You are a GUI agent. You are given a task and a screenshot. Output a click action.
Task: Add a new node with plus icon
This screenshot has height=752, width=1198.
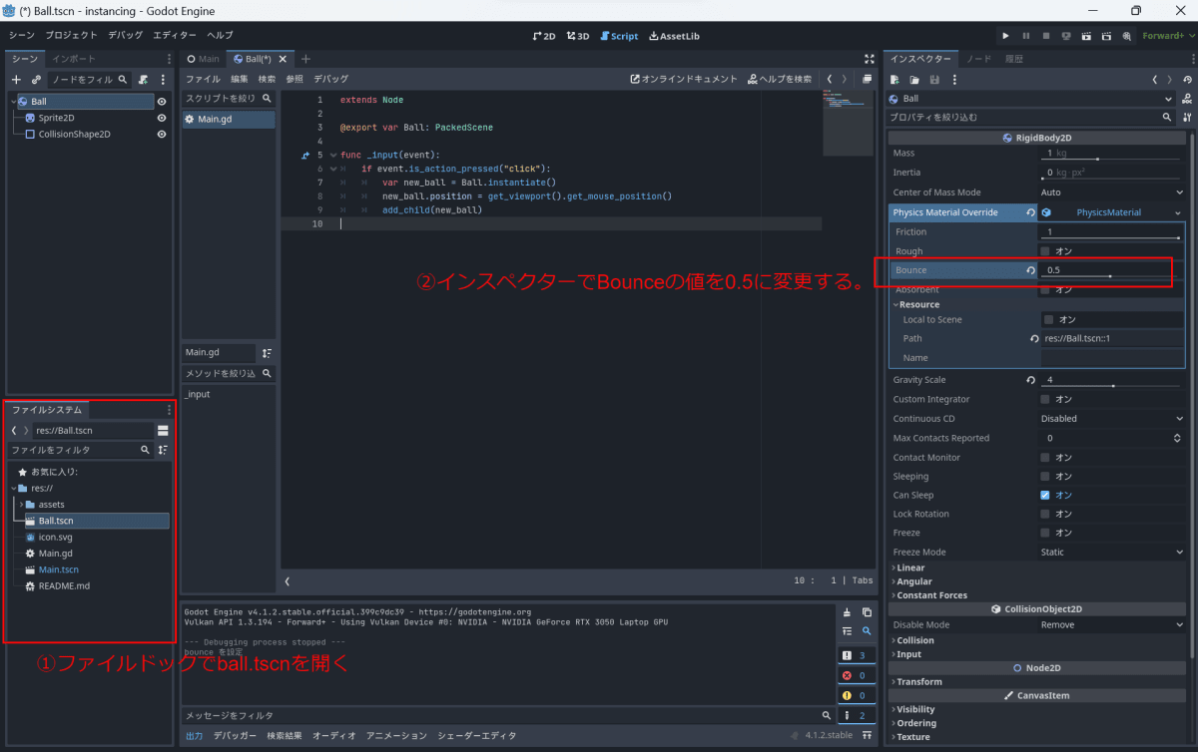16,79
